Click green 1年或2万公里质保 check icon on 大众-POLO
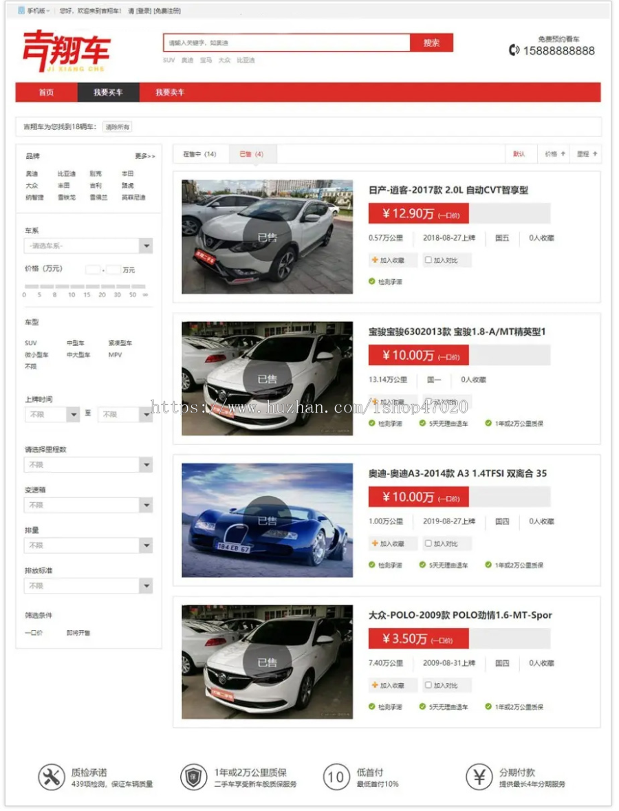The image size is (619, 811). click(488, 706)
